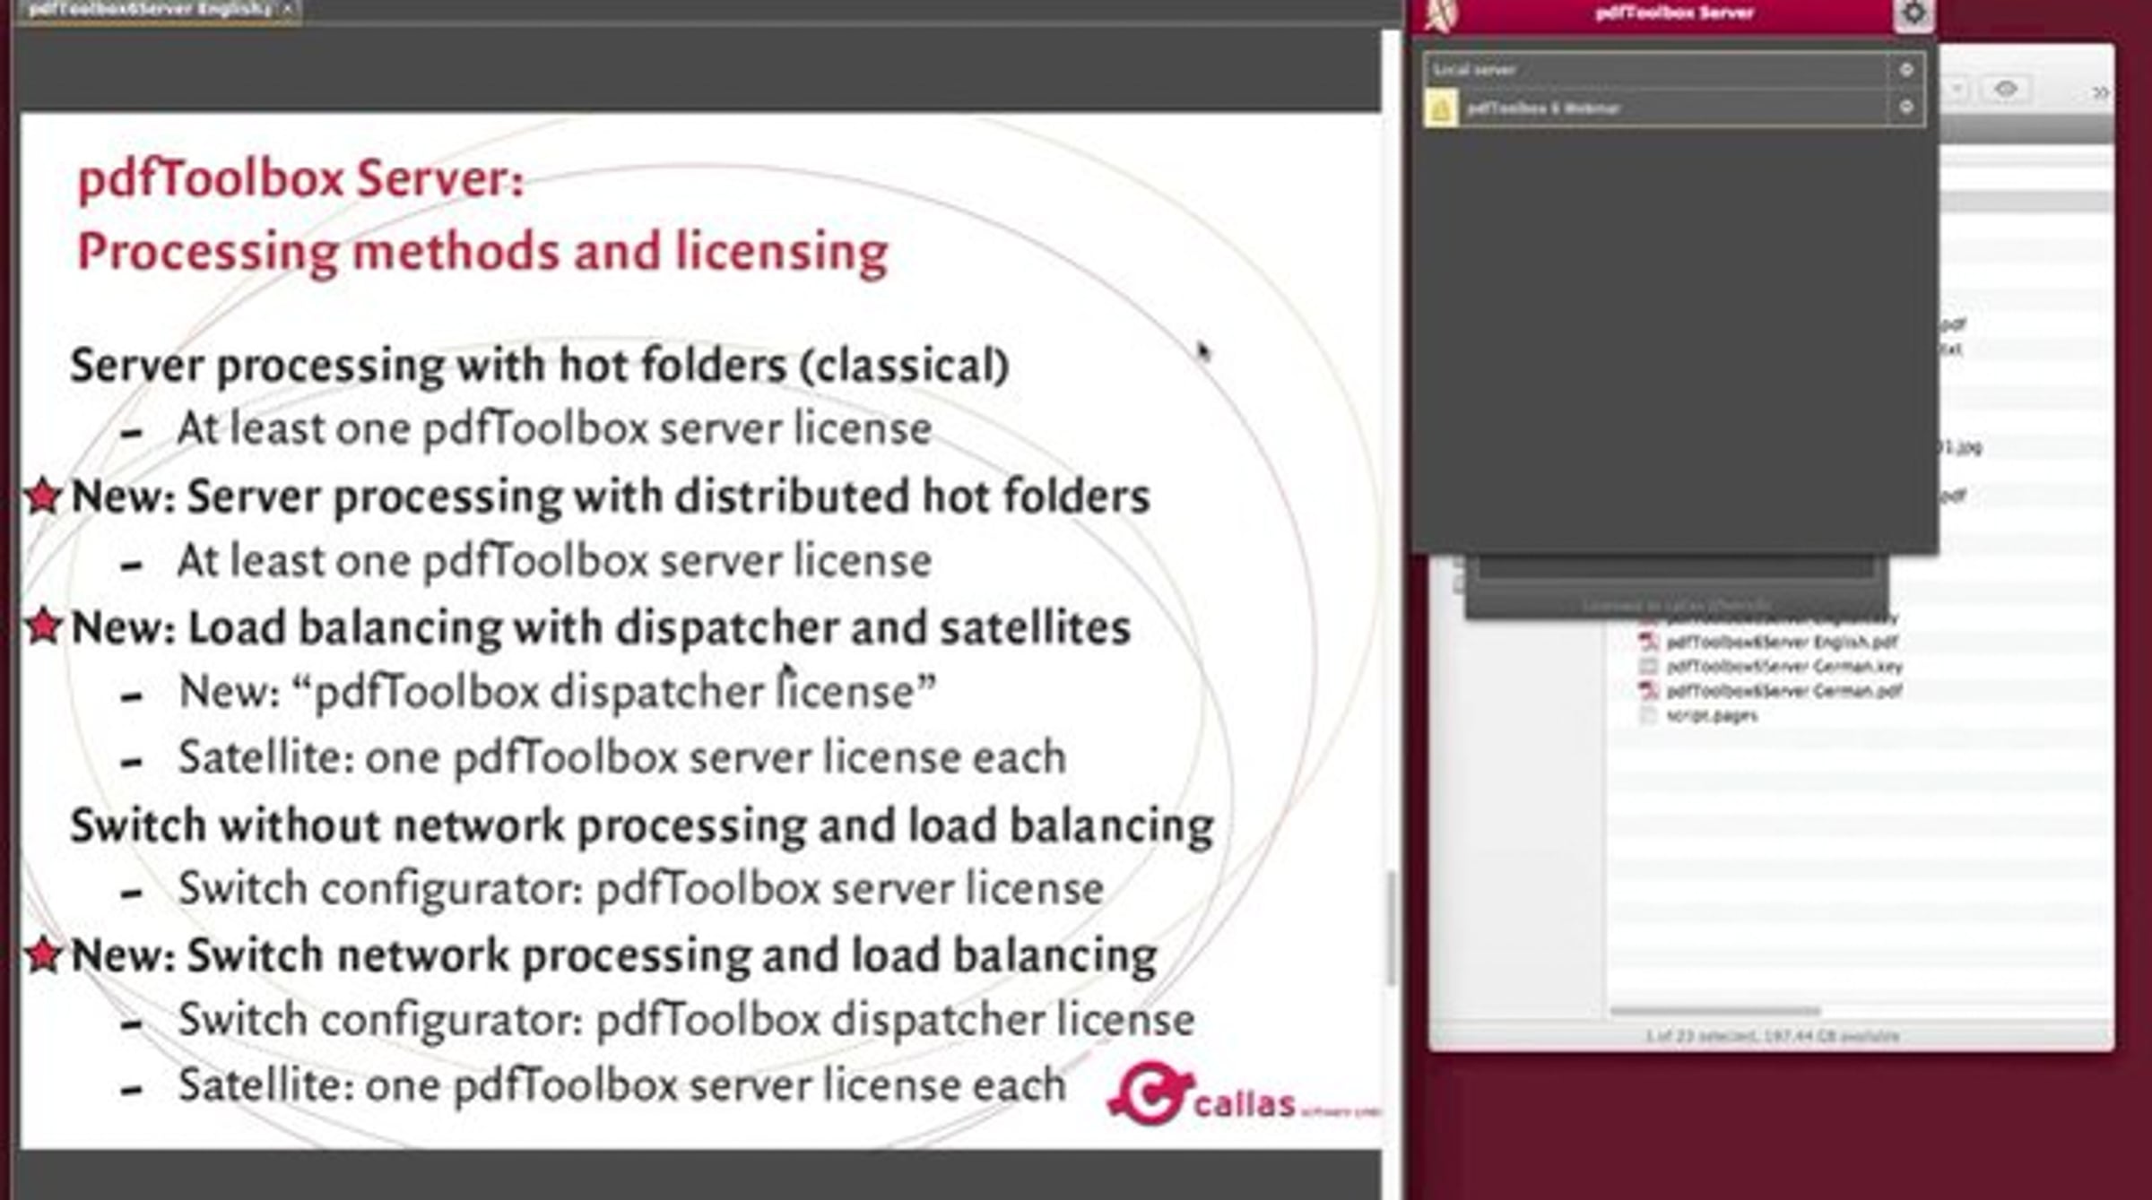Select pdfToolbox6Server German.pdf in Finder
The height and width of the screenshot is (1200, 2152).
point(1783,690)
